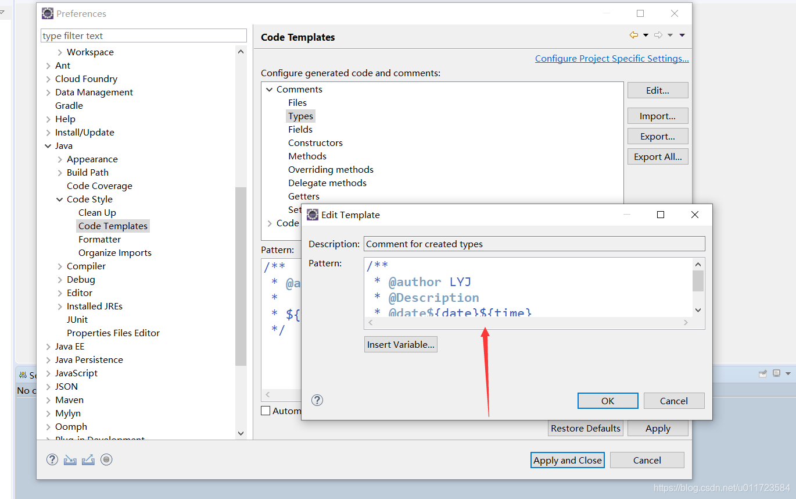This screenshot has width=796, height=499.
Task: Select Fields comment template
Action: coord(300,130)
